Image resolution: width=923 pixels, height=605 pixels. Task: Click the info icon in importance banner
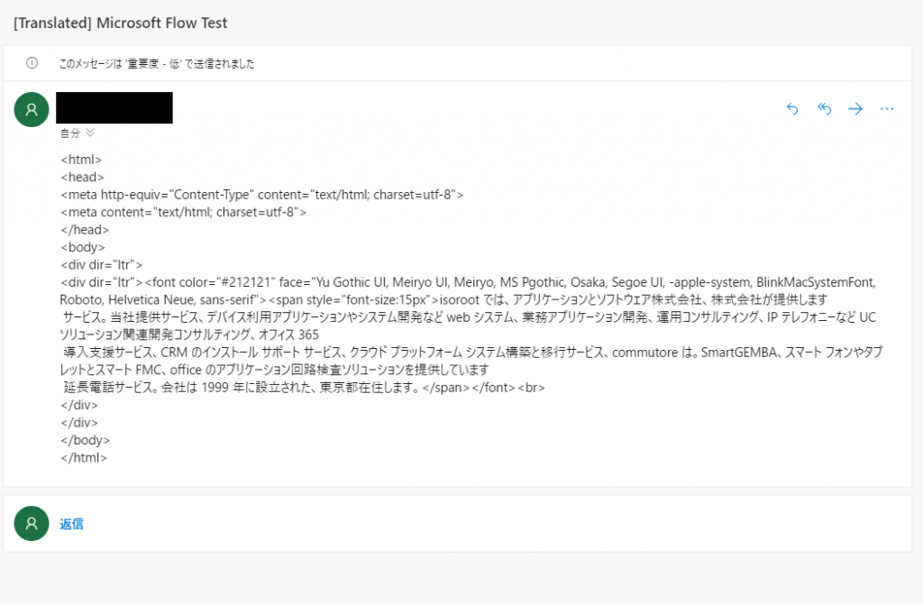click(32, 63)
